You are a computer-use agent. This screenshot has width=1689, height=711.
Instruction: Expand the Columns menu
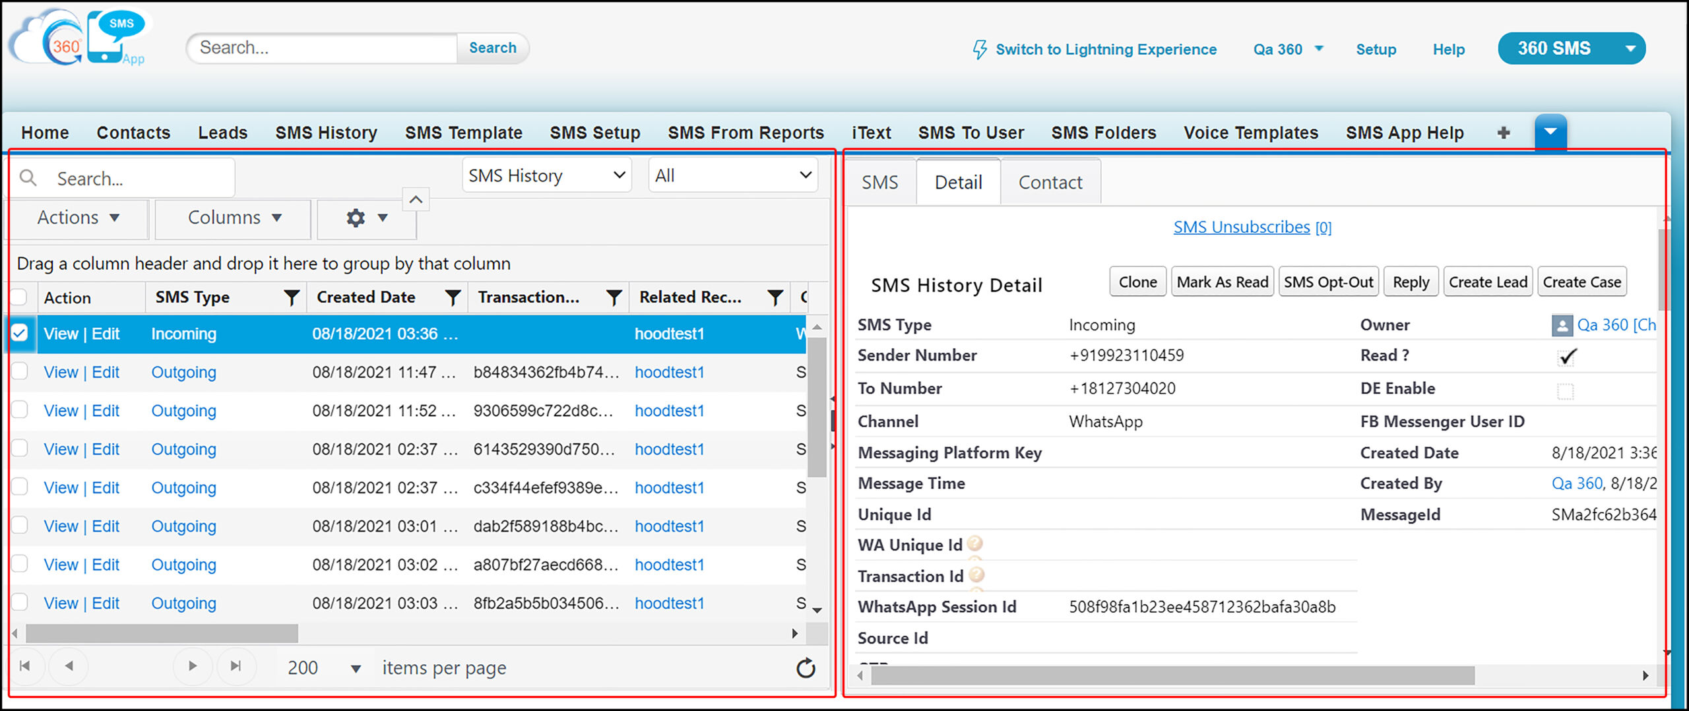234,218
